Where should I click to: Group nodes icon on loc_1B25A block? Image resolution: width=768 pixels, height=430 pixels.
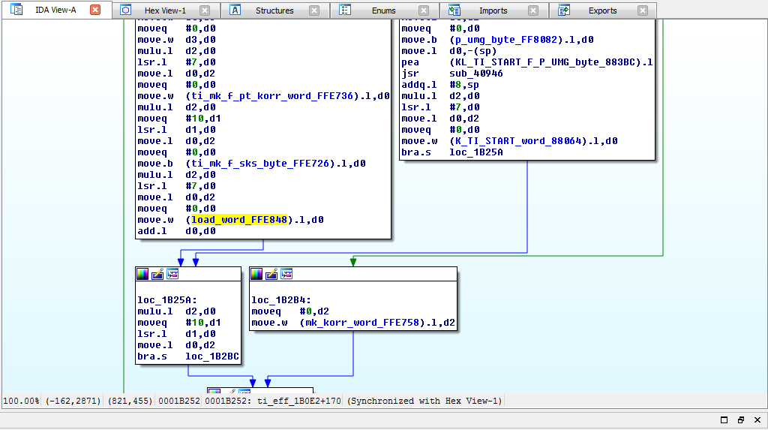click(172, 274)
